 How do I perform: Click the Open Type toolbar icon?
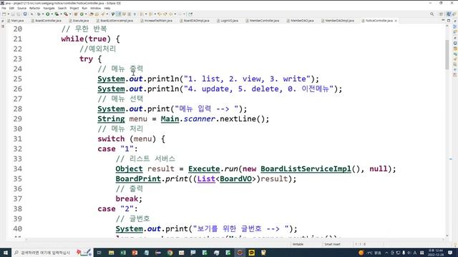pyautogui.click(x=92, y=14)
